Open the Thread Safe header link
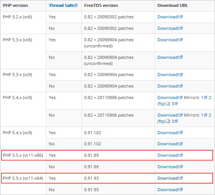215x195 pixels. (x=61, y=5)
